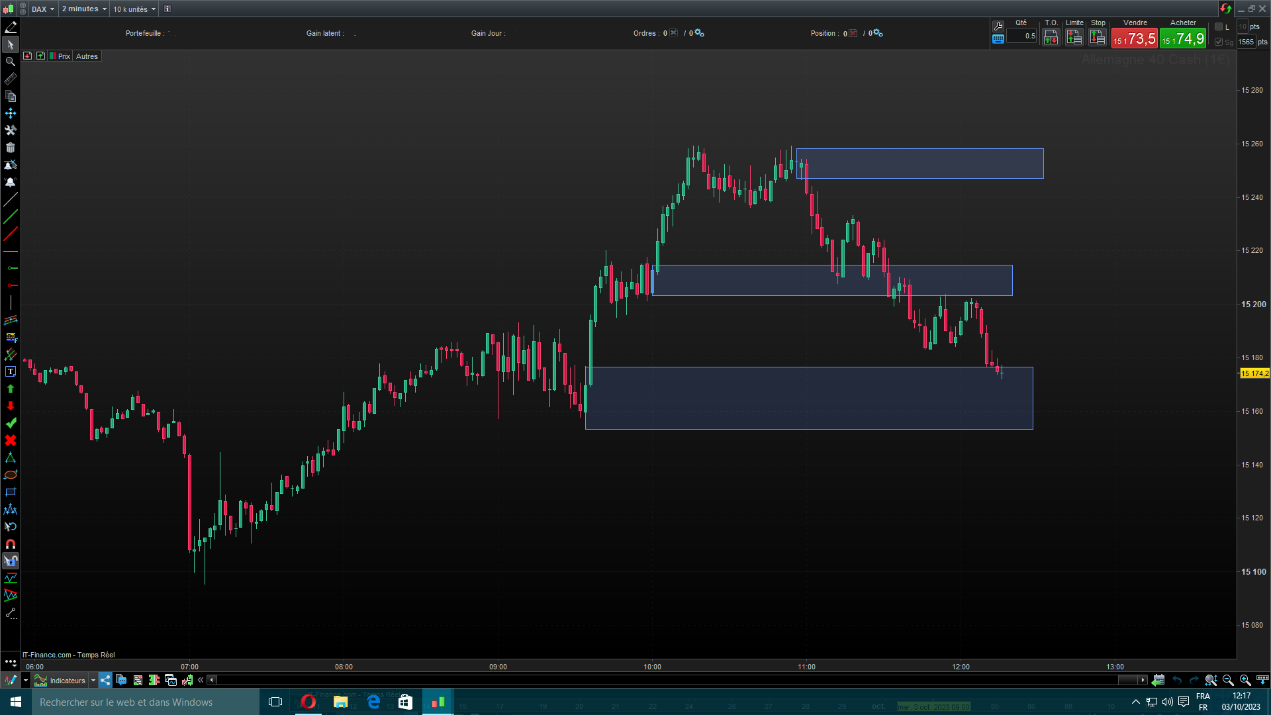Image resolution: width=1271 pixels, height=715 pixels.
Task: Click the Limite order icon
Action: [x=1074, y=38]
